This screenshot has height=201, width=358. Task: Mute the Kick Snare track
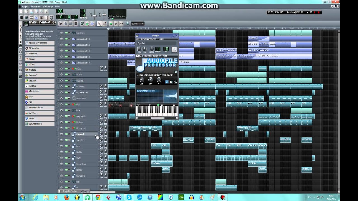click(x=67, y=33)
